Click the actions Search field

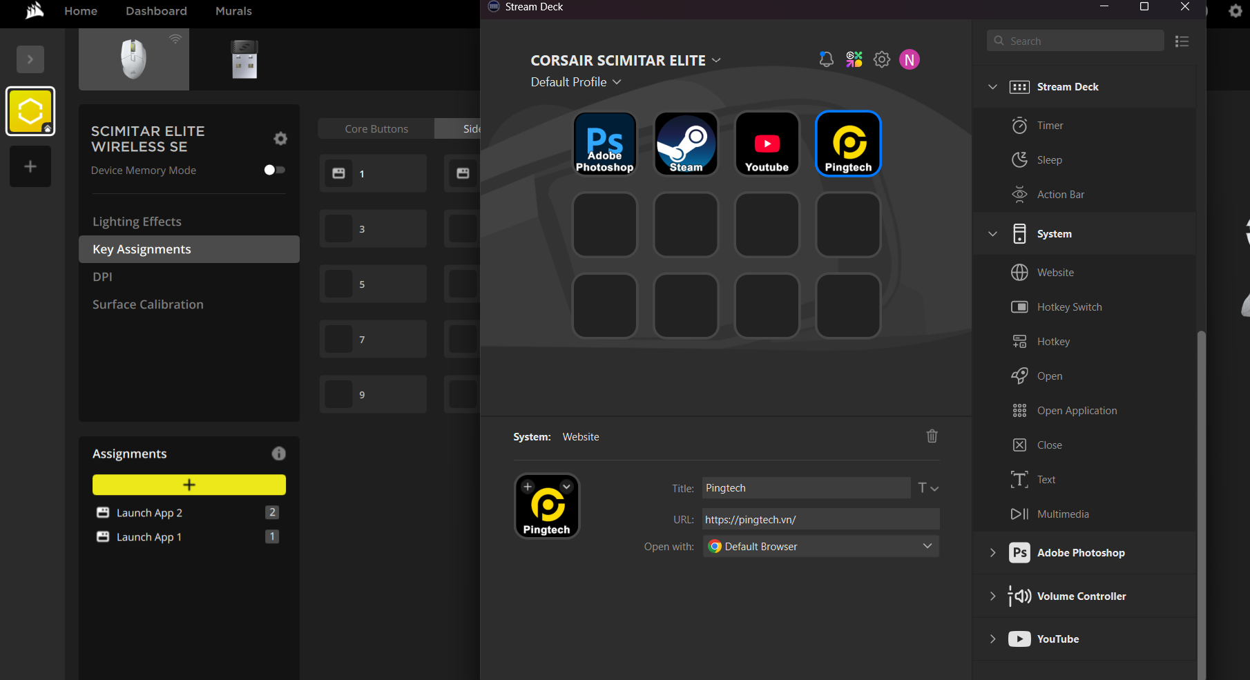(x=1075, y=41)
